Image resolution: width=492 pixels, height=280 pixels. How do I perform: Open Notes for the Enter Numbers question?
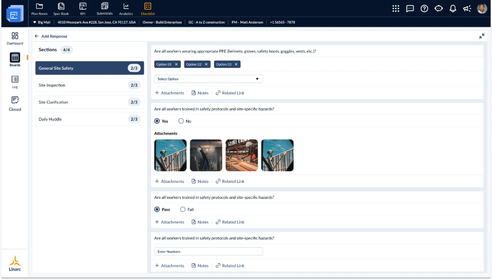point(200,266)
